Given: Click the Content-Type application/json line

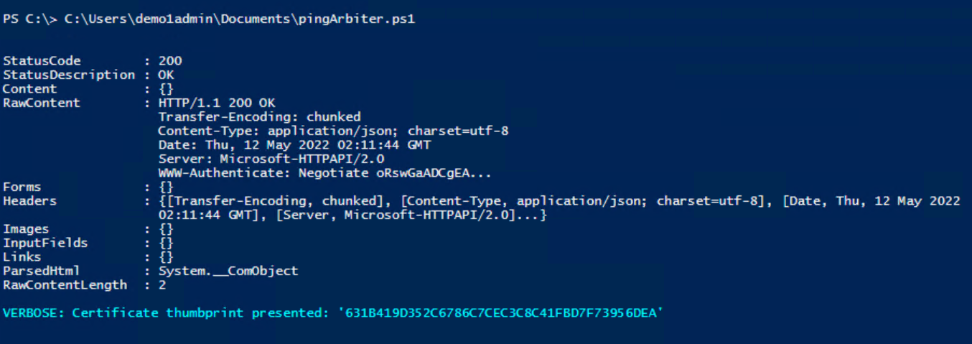Looking at the screenshot, I should 333,131.
